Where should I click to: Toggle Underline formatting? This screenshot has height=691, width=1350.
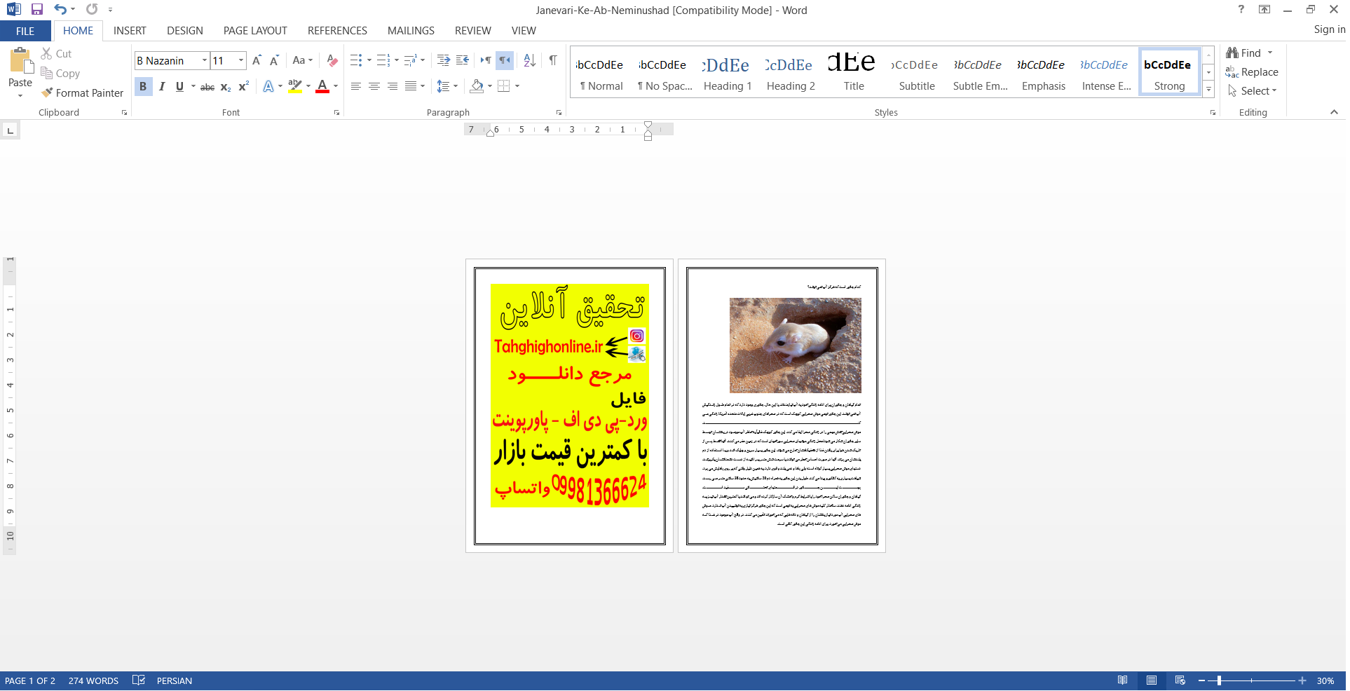point(179,86)
